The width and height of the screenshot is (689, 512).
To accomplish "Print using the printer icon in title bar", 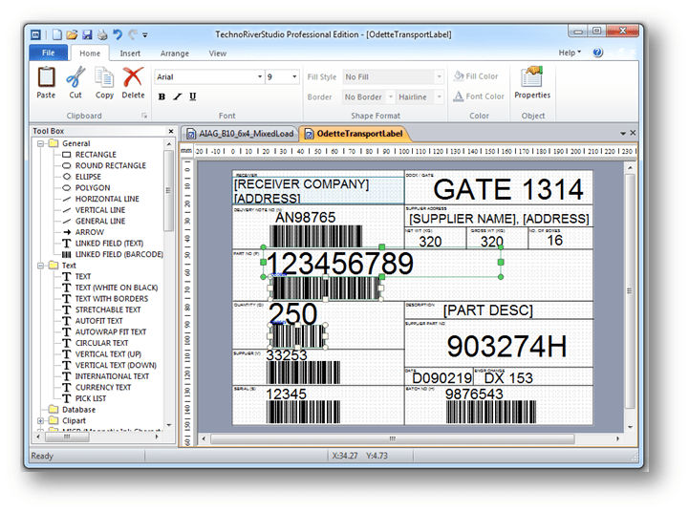I will (102, 34).
